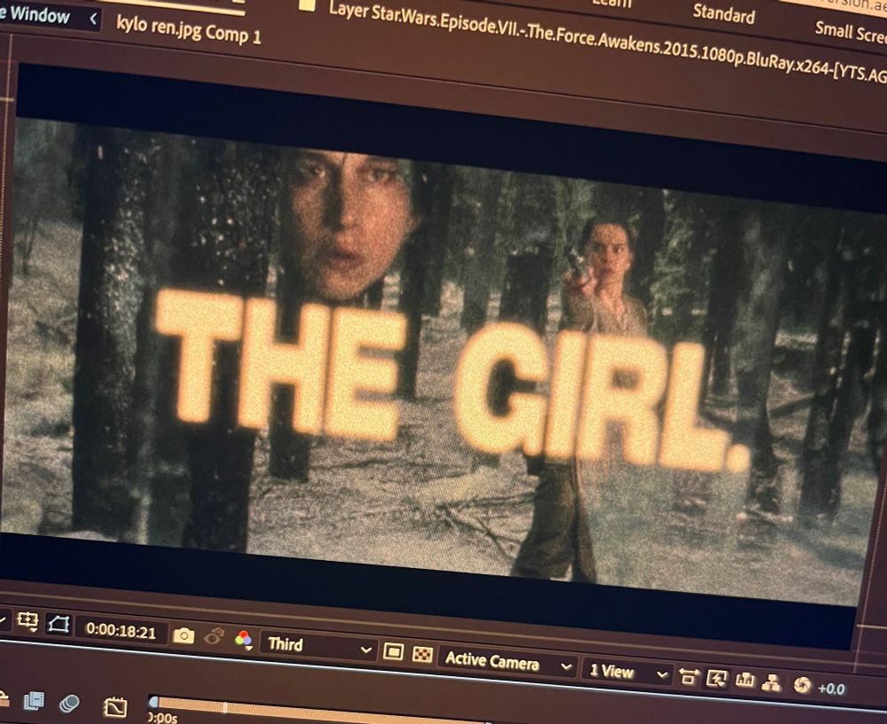Switch to the Standard workspace
This screenshot has width=887, height=724.
click(724, 13)
